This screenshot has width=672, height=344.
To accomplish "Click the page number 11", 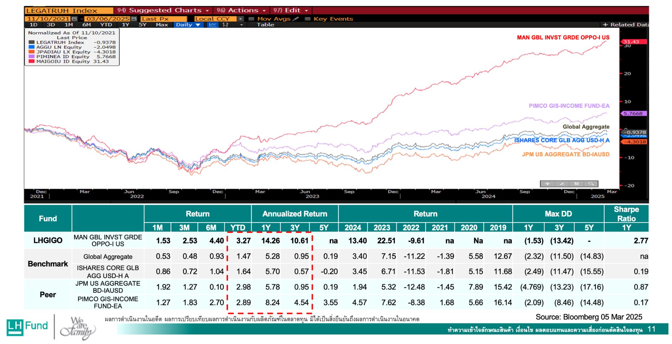I will (651, 329).
